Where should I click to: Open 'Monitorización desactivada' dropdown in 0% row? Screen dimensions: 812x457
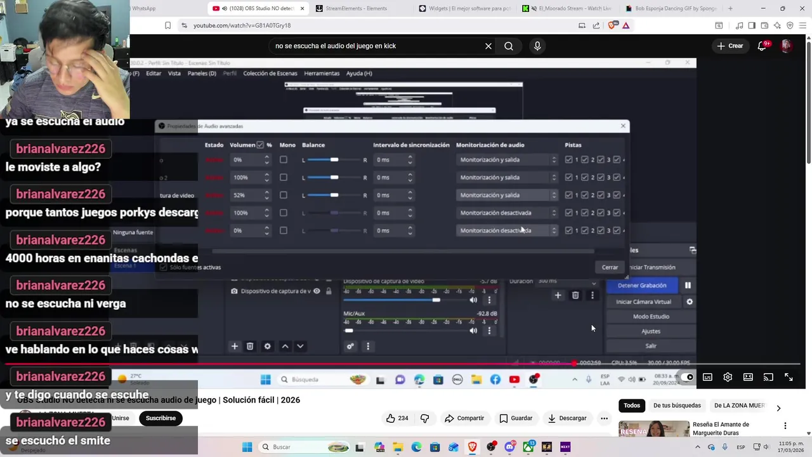tap(507, 230)
